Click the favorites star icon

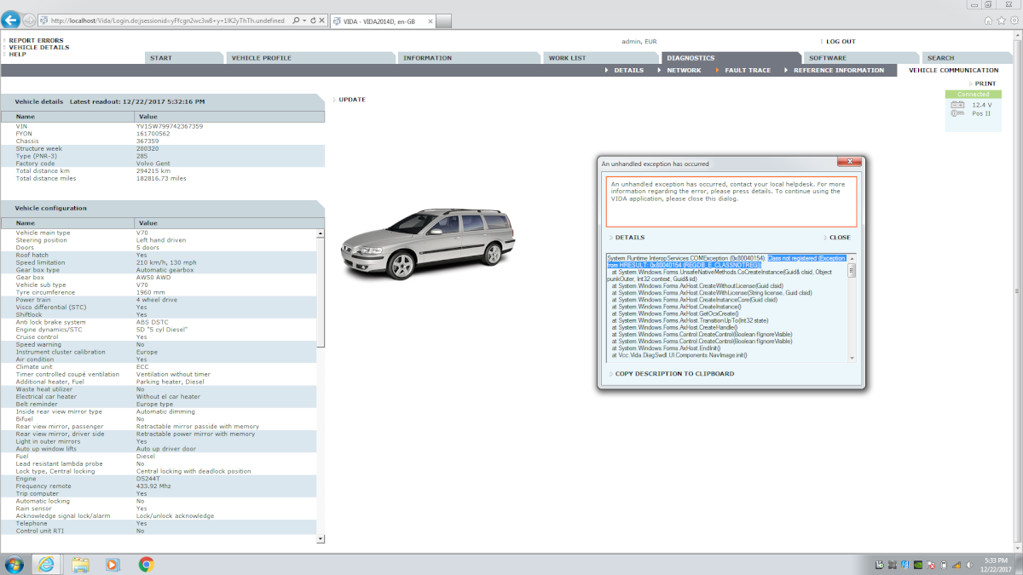click(1001, 20)
